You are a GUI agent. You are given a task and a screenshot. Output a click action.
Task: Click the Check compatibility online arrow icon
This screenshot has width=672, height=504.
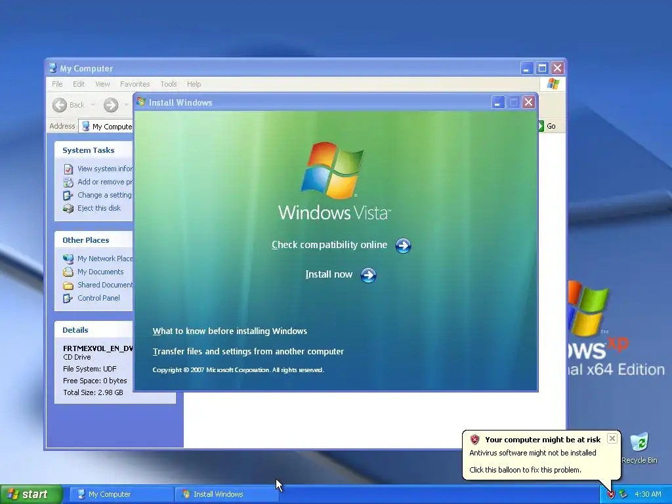[x=403, y=245]
